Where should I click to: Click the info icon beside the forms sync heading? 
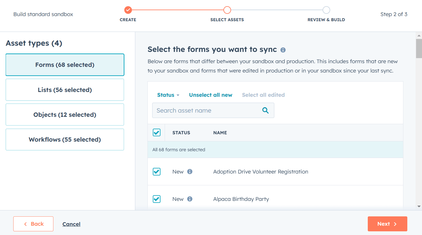coord(283,50)
